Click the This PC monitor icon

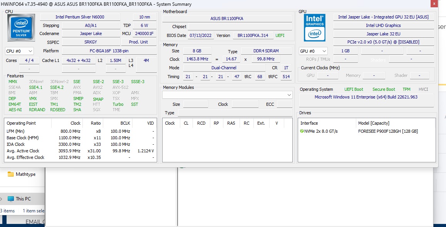click(x=11, y=199)
